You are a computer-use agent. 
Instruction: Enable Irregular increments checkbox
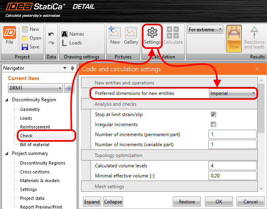(214, 124)
